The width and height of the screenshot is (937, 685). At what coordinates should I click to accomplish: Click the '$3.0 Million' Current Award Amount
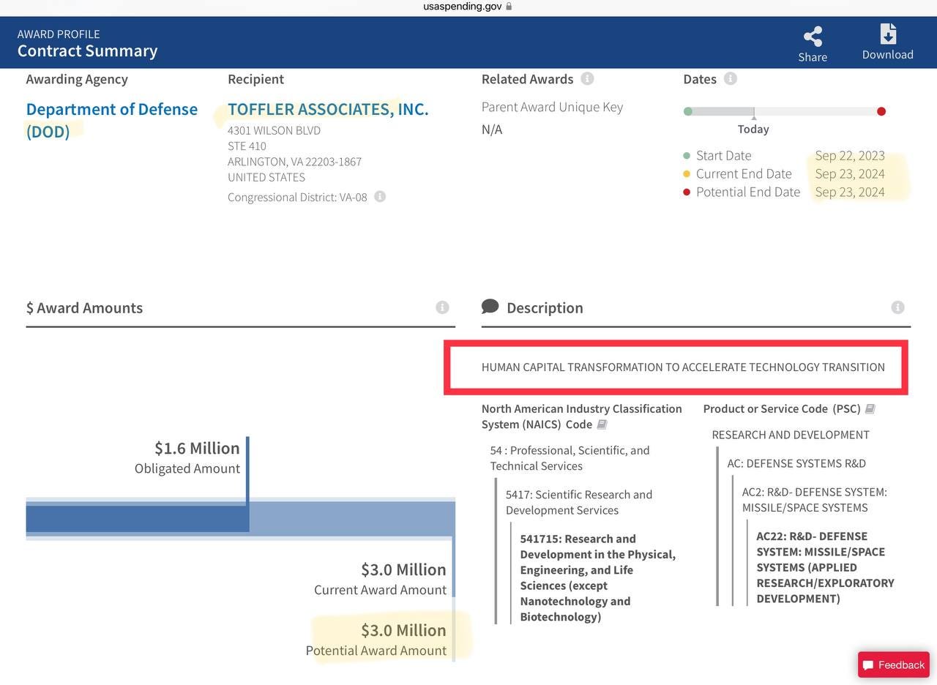tap(403, 569)
